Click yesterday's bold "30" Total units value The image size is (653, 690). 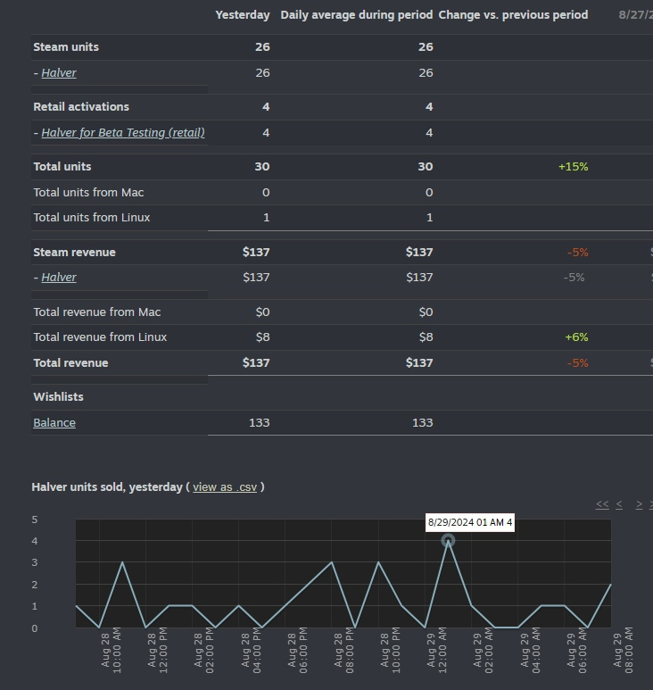pos(262,167)
